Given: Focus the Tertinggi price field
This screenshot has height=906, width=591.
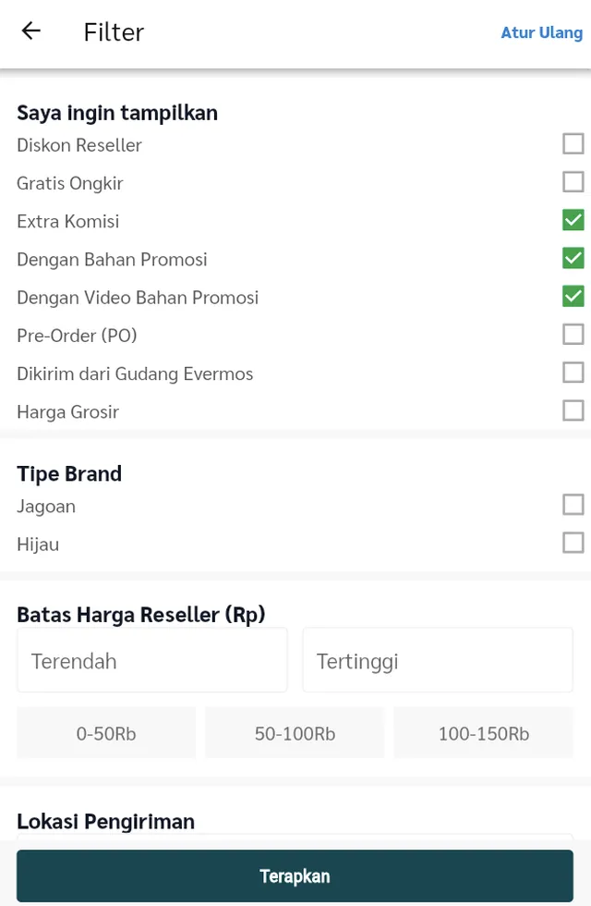Looking at the screenshot, I should (438, 660).
